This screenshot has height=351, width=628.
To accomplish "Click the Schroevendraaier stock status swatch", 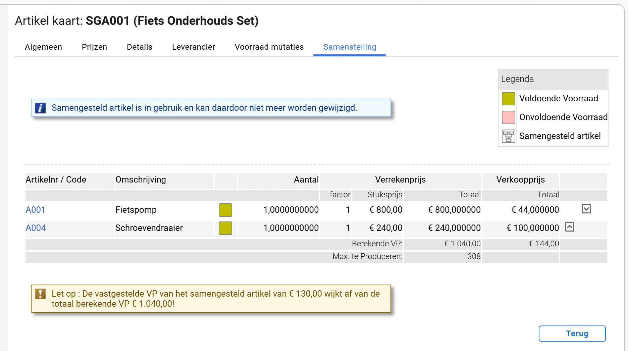I will click(225, 228).
